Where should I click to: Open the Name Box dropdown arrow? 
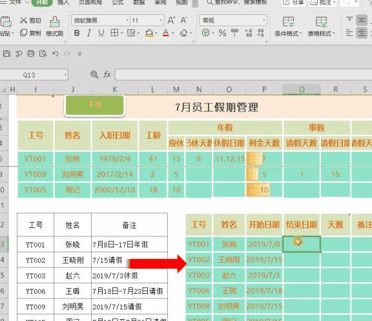coord(65,75)
